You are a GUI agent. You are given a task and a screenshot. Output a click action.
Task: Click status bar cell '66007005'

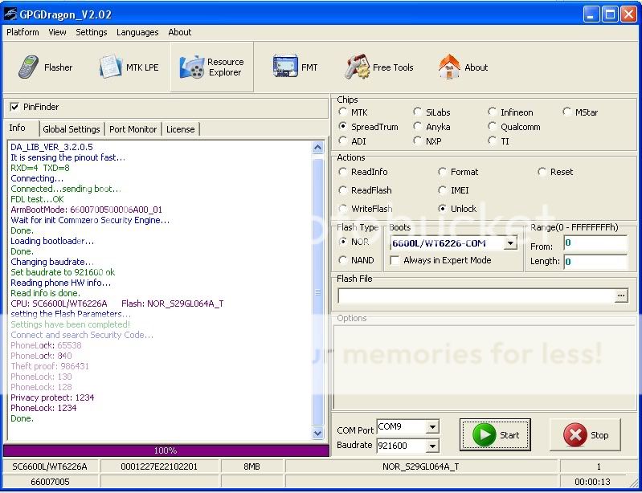[50, 482]
